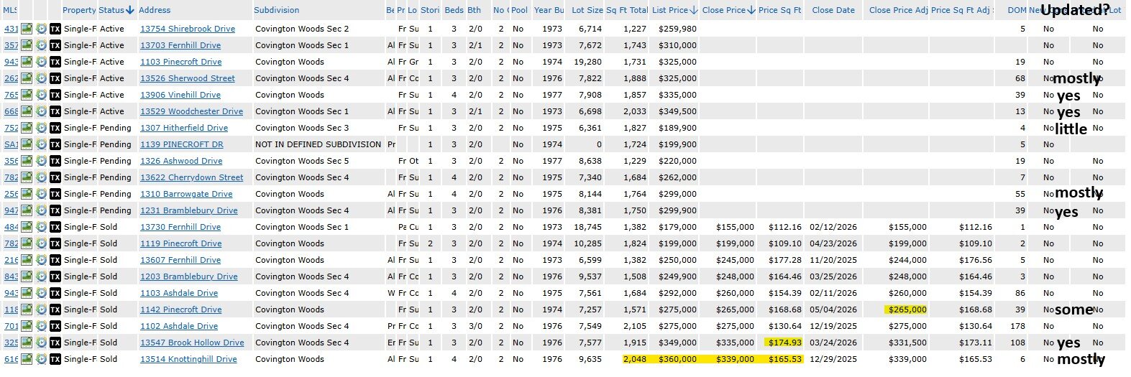Toggle sort arrow on List Price column
This screenshot has width=1131, height=377.
point(694,10)
